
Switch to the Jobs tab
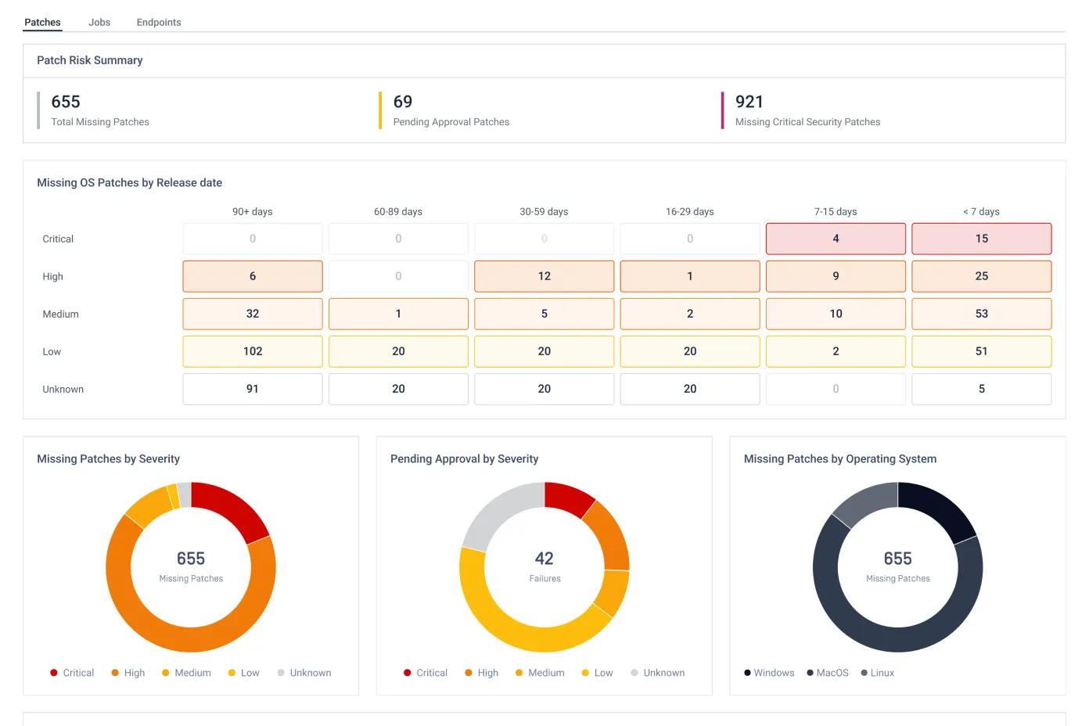click(99, 22)
